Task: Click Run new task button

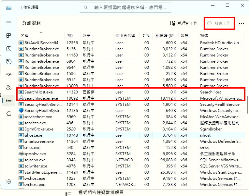Action: coord(184,23)
